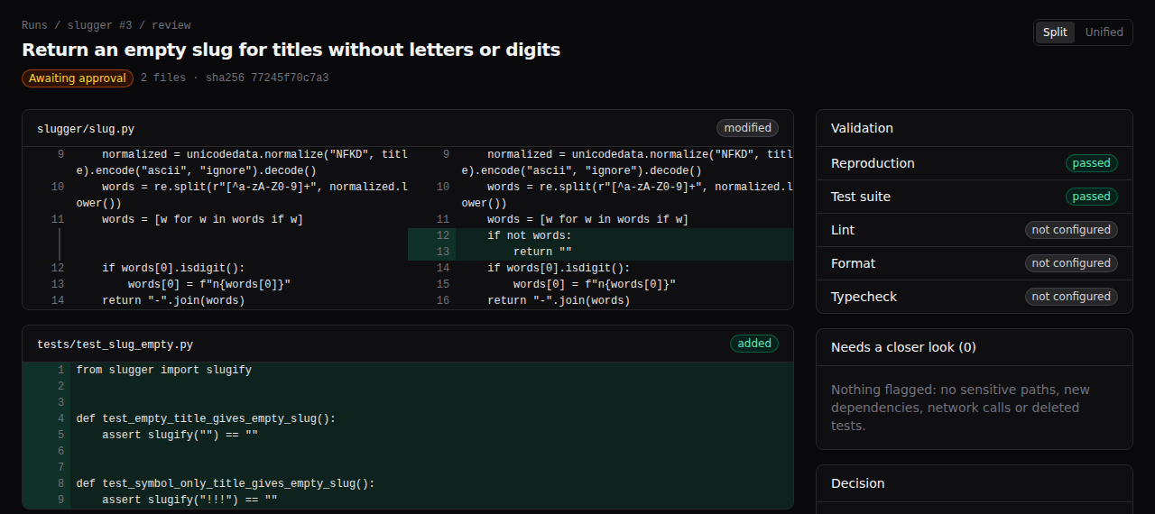Select the Lint validation row
1155x514 pixels.
click(x=974, y=230)
